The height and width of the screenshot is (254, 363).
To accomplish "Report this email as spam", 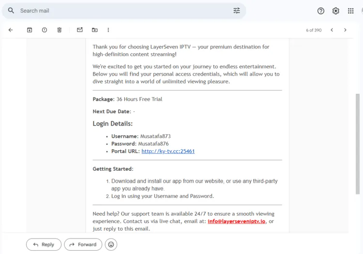I will [x=45, y=30].
